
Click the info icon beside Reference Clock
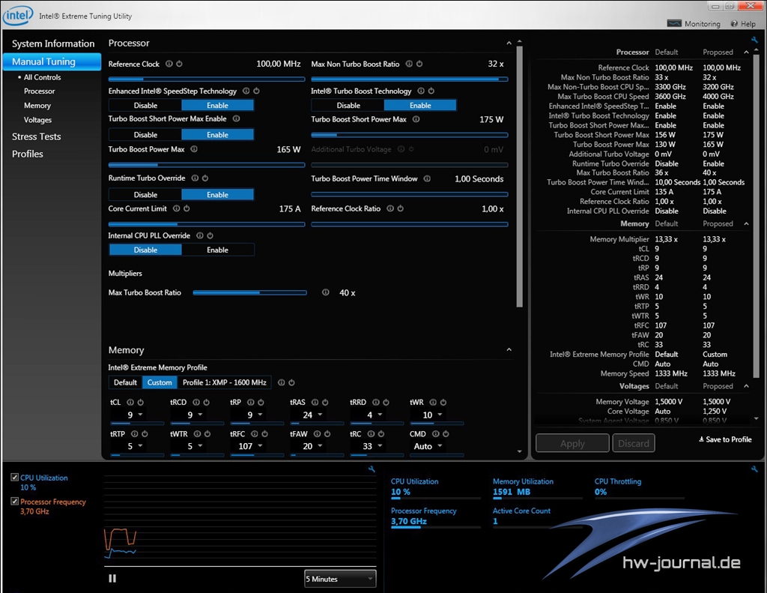169,64
